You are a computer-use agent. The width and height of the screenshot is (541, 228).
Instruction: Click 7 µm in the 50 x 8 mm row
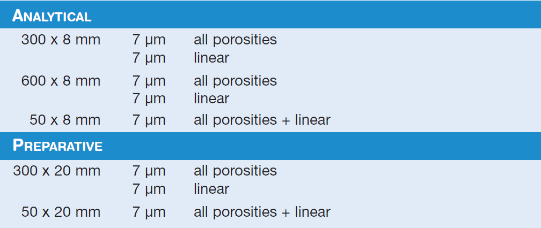coord(149,120)
